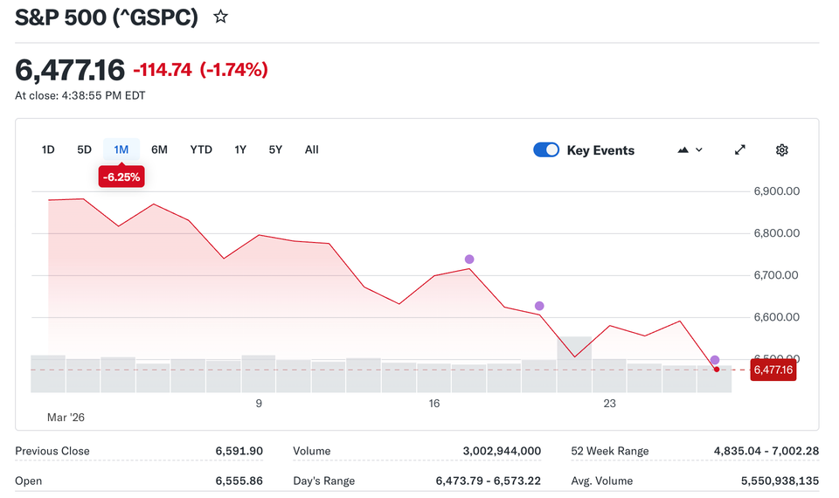Click the Key Events label text
This screenshot has width=839, height=498.
coord(600,151)
